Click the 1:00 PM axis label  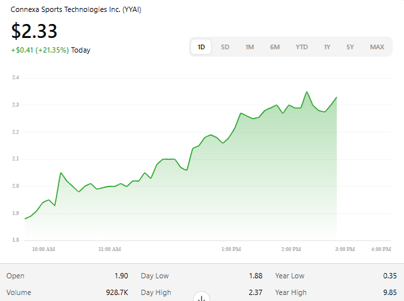click(231, 249)
